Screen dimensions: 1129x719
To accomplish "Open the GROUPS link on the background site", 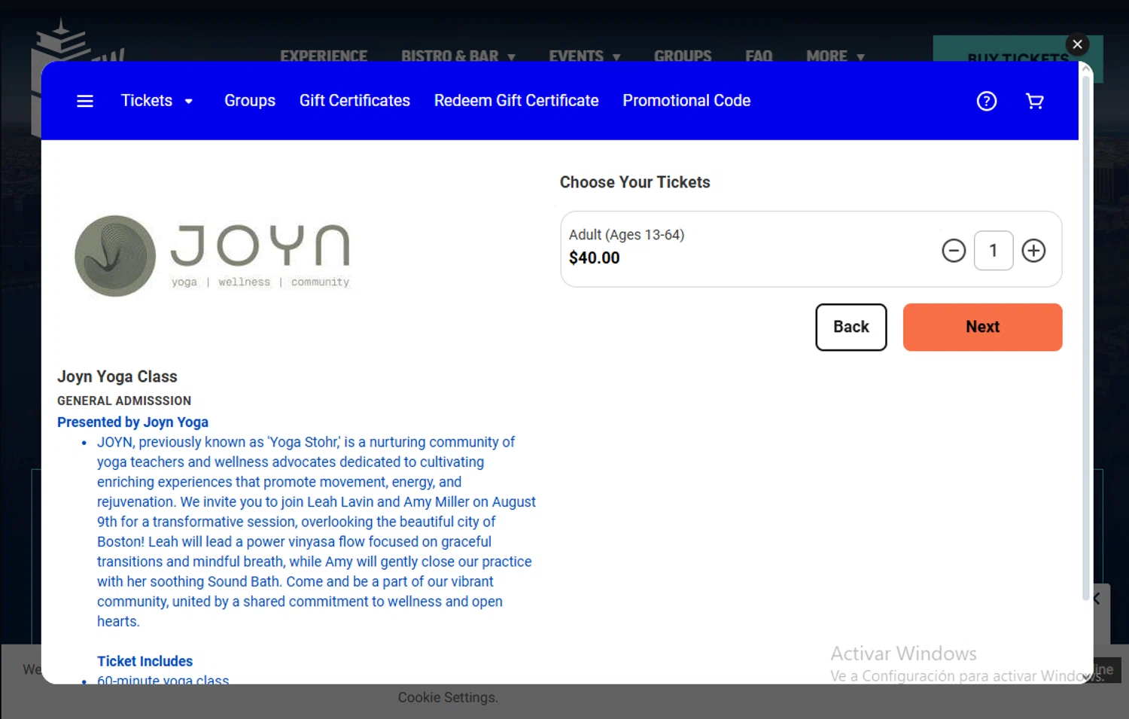I will point(683,55).
